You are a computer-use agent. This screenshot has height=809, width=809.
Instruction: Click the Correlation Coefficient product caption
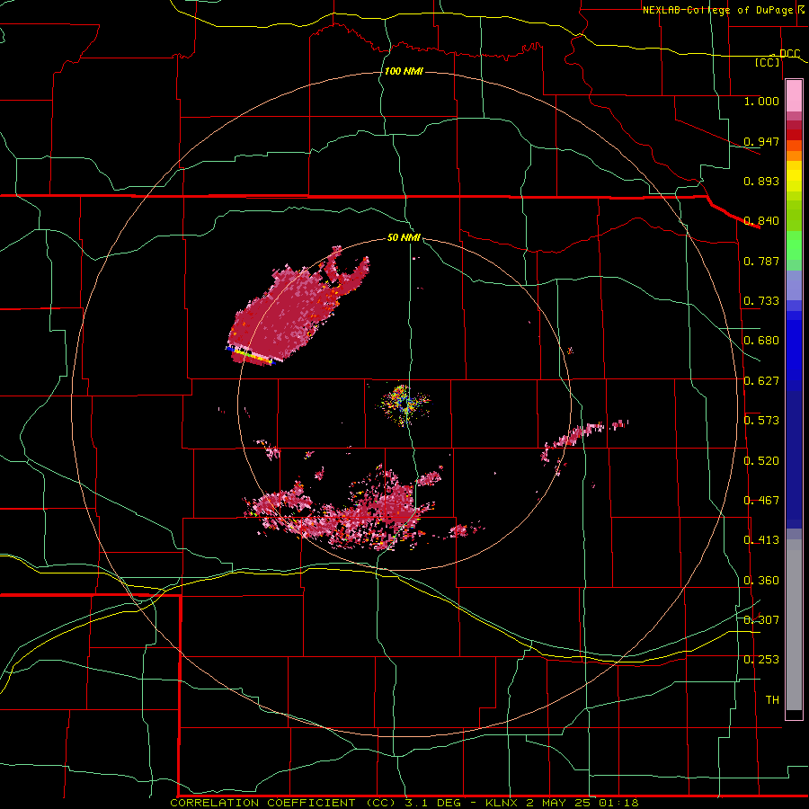pos(404,803)
